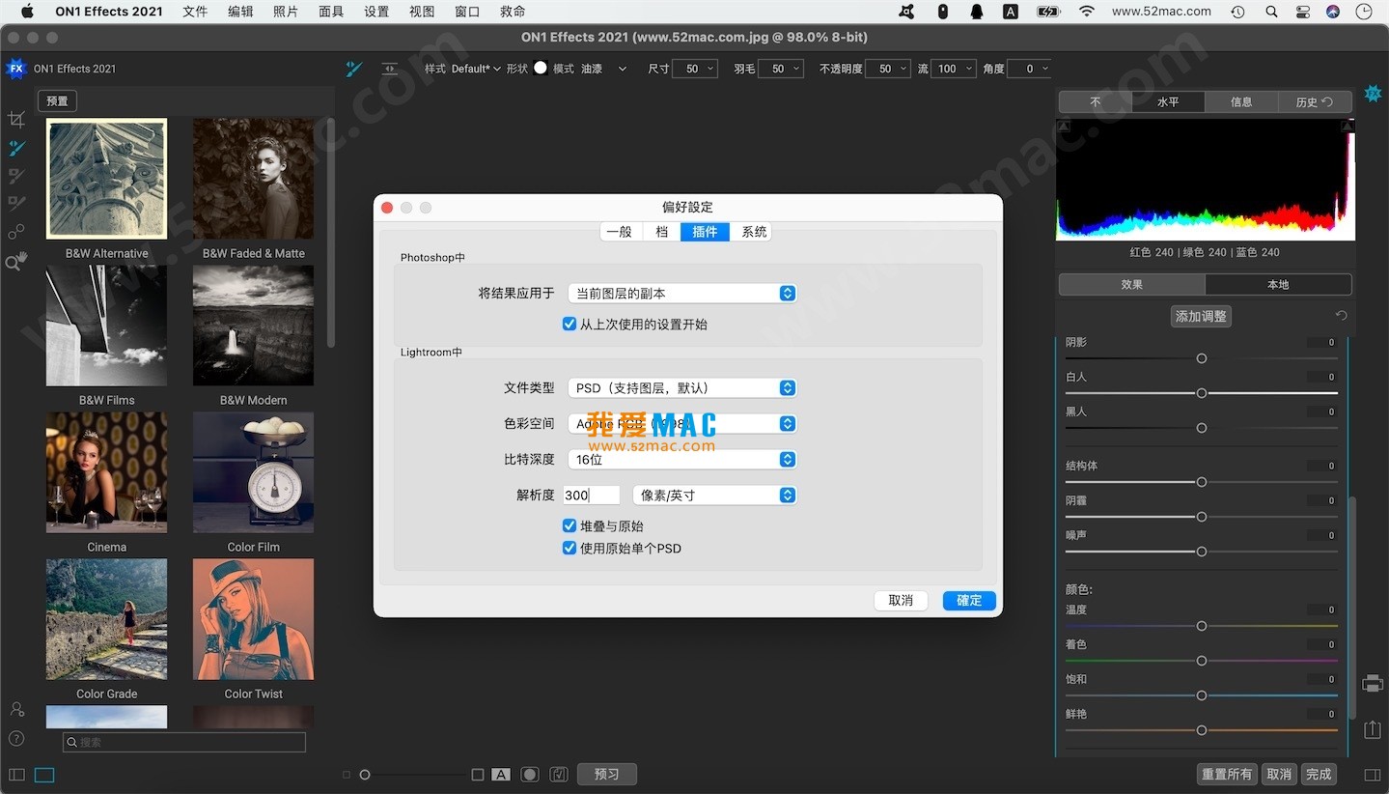Screen dimensions: 1389x794
Task: Select the Crop tool in left toolbar
Action: [x=16, y=120]
